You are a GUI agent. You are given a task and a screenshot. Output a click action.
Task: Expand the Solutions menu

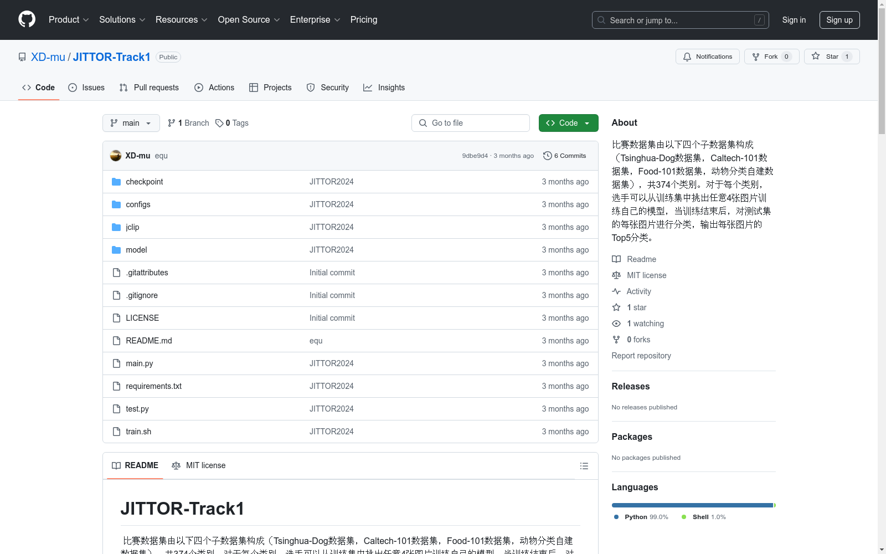click(x=122, y=19)
